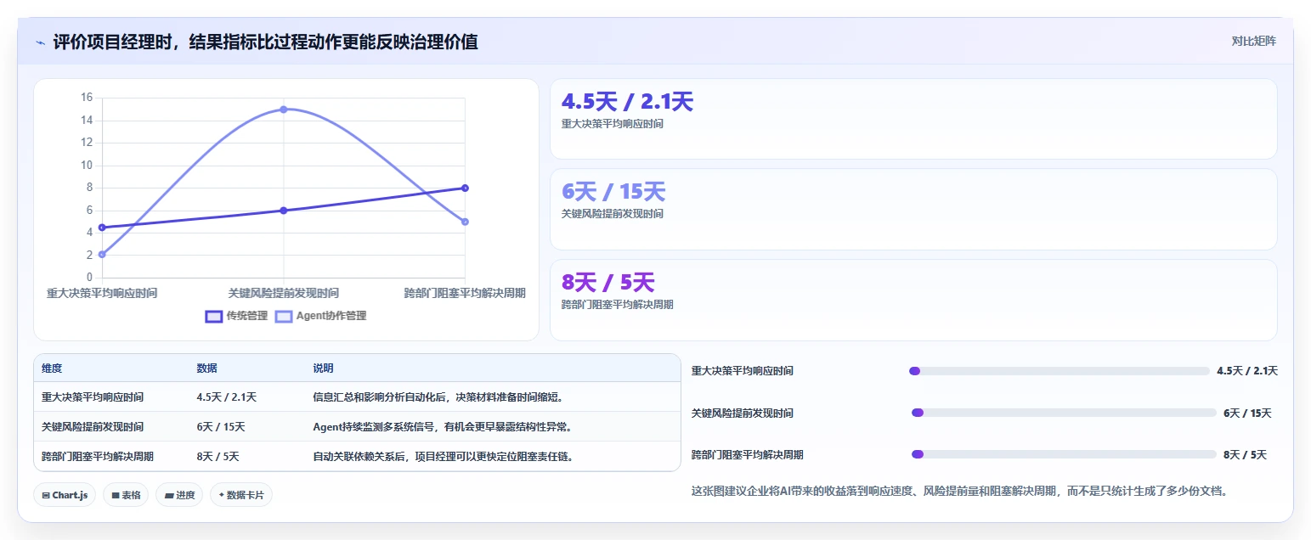Click chart x-axis label 关键风险提前发现时间
Screen dimensions: 1311x540
[284, 293]
